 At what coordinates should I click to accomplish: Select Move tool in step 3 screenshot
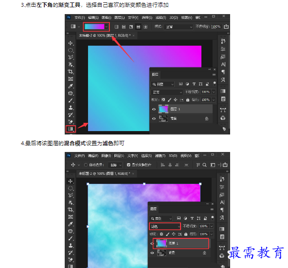click(71, 43)
